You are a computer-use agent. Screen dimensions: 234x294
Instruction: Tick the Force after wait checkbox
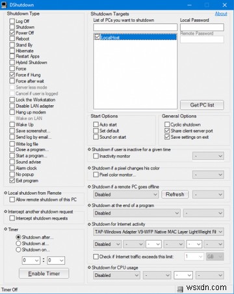click(x=12, y=81)
